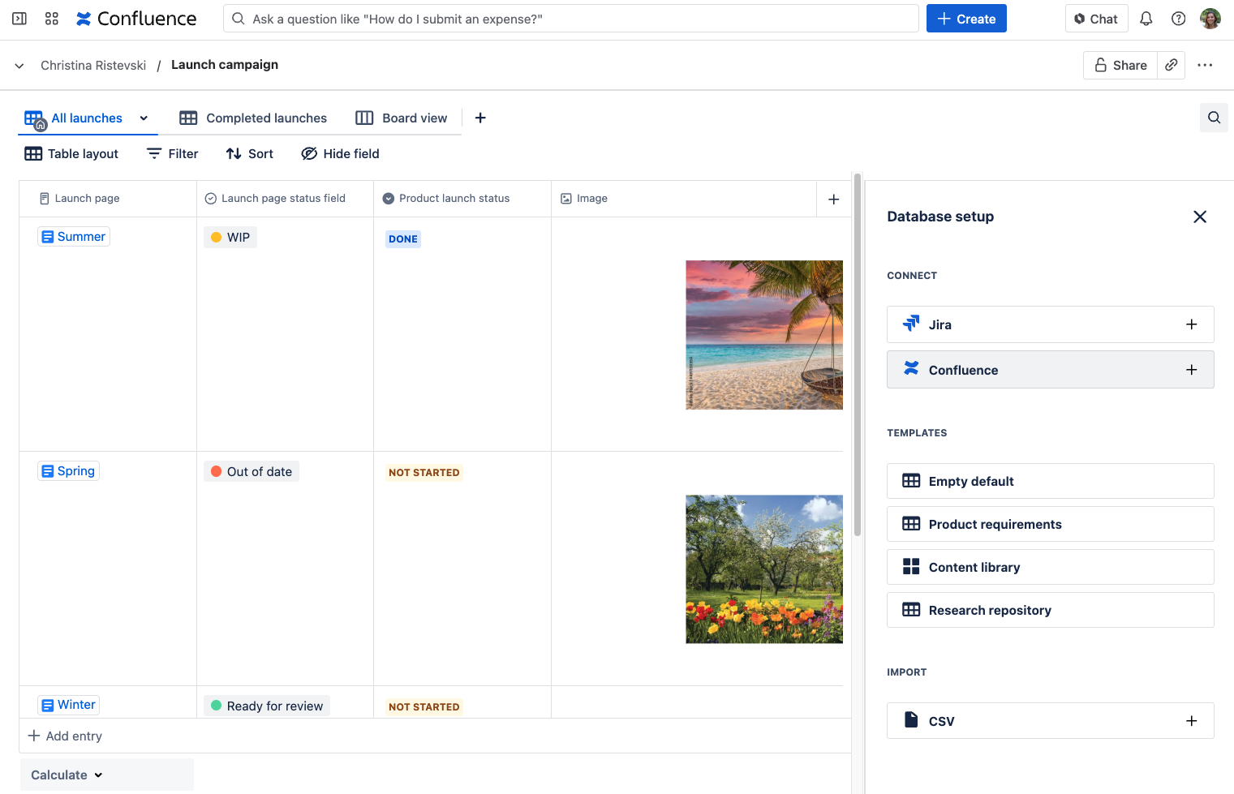Open the Filter menu
Viewport: 1234px width, 794px height.
coord(172,153)
